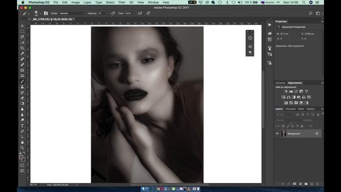This screenshot has width=341, height=192.
Task: Select the Gradient tool
Action: pyautogui.click(x=22, y=103)
